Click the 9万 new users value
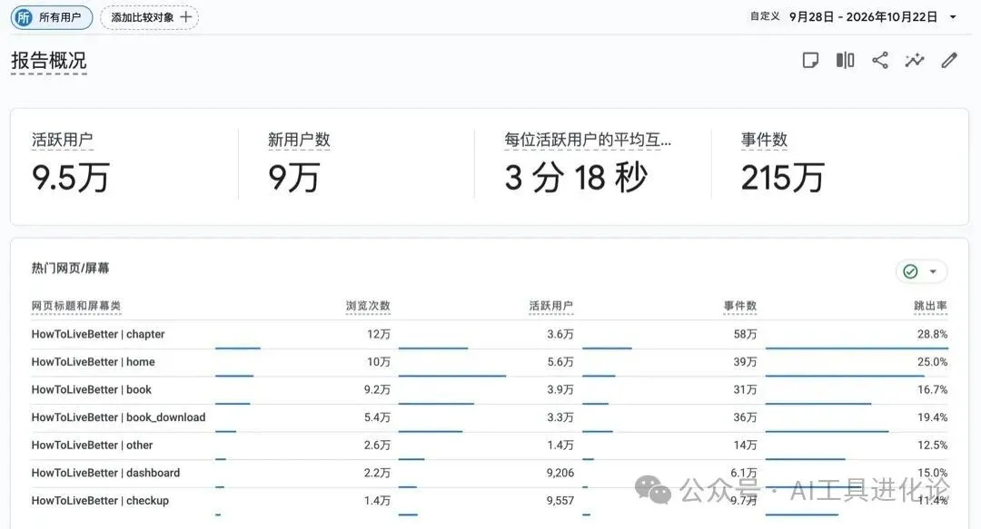Viewport: 981px width, 529px height. click(x=294, y=177)
